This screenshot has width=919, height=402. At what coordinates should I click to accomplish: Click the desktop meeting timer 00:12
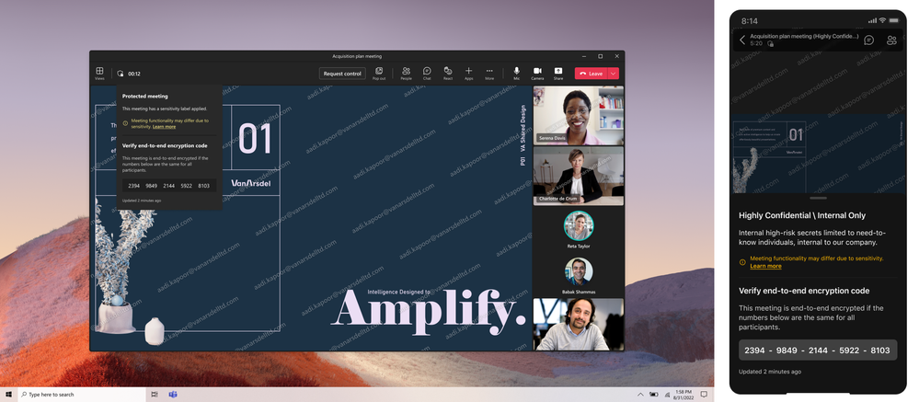point(134,74)
